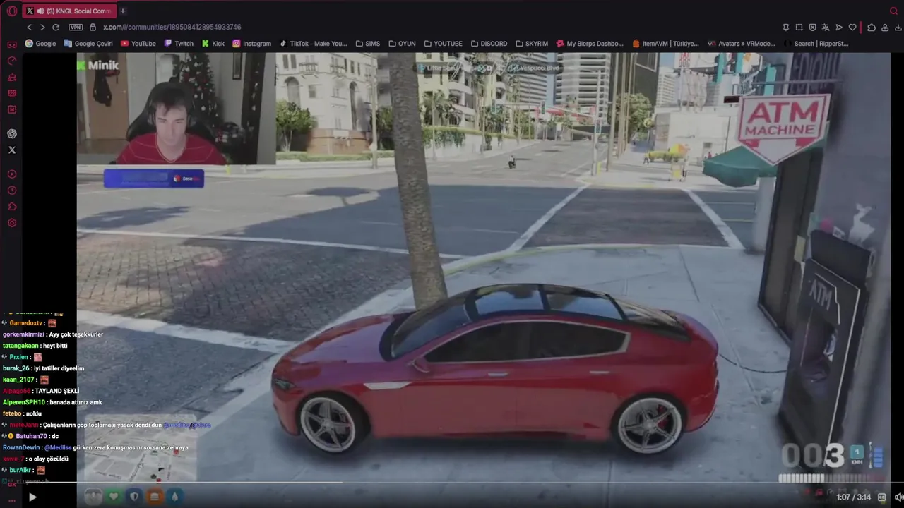Open the profile account icon
Screen dimensions: 904x508
[x=884, y=27]
